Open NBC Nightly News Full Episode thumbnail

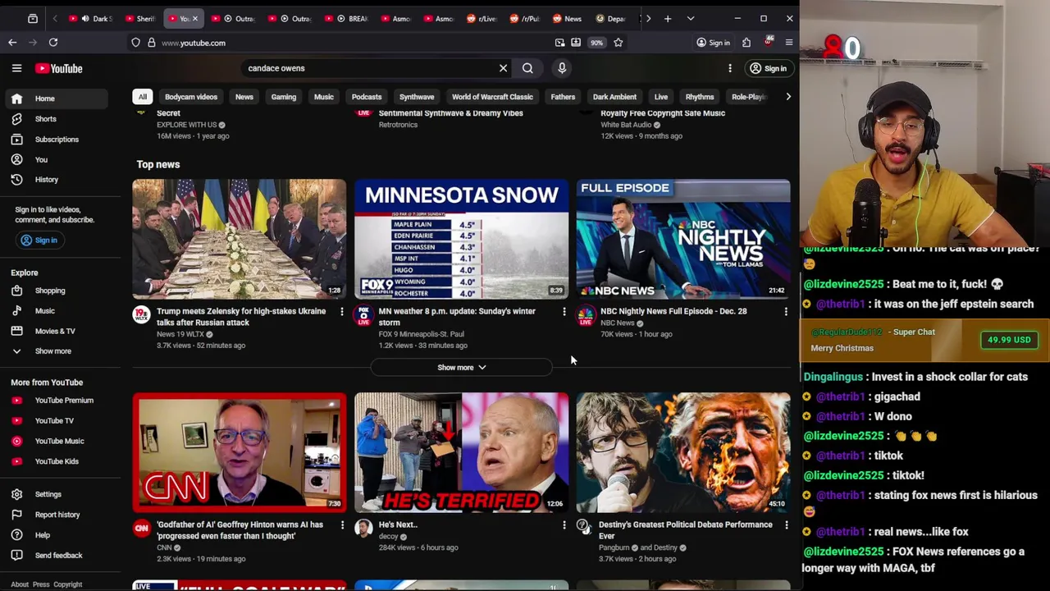click(x=683, y=239)
